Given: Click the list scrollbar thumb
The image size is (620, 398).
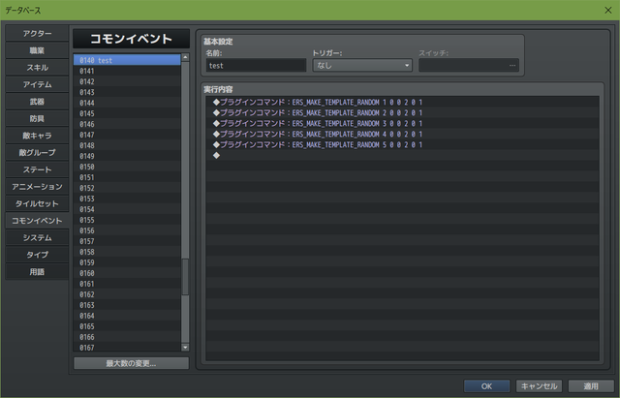Looking at the screenshot, I should (185, 277).
